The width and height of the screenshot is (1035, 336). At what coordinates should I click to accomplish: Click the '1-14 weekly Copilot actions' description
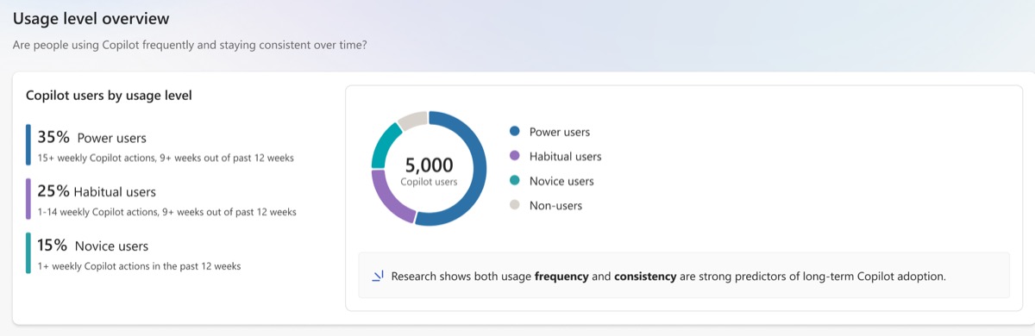point(166,212)
